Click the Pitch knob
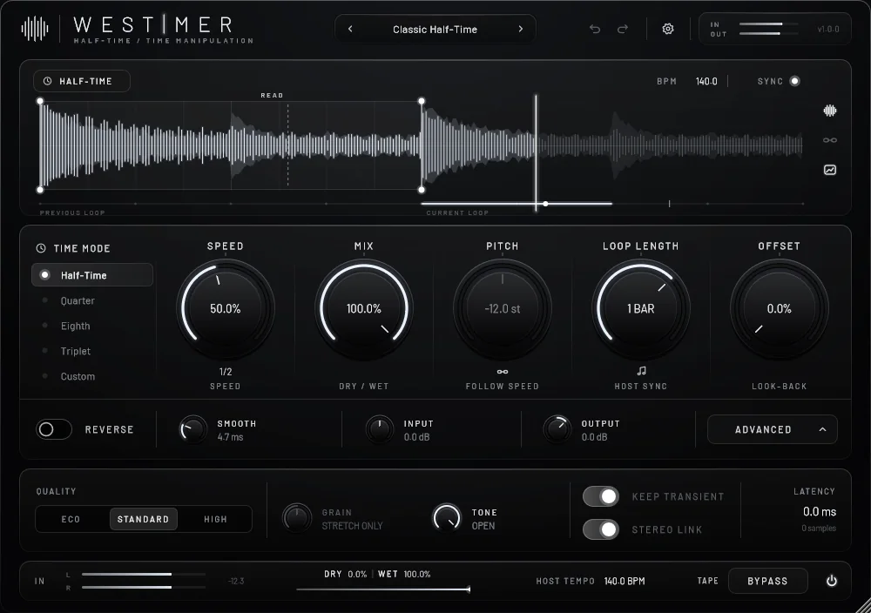 point(503,308)
